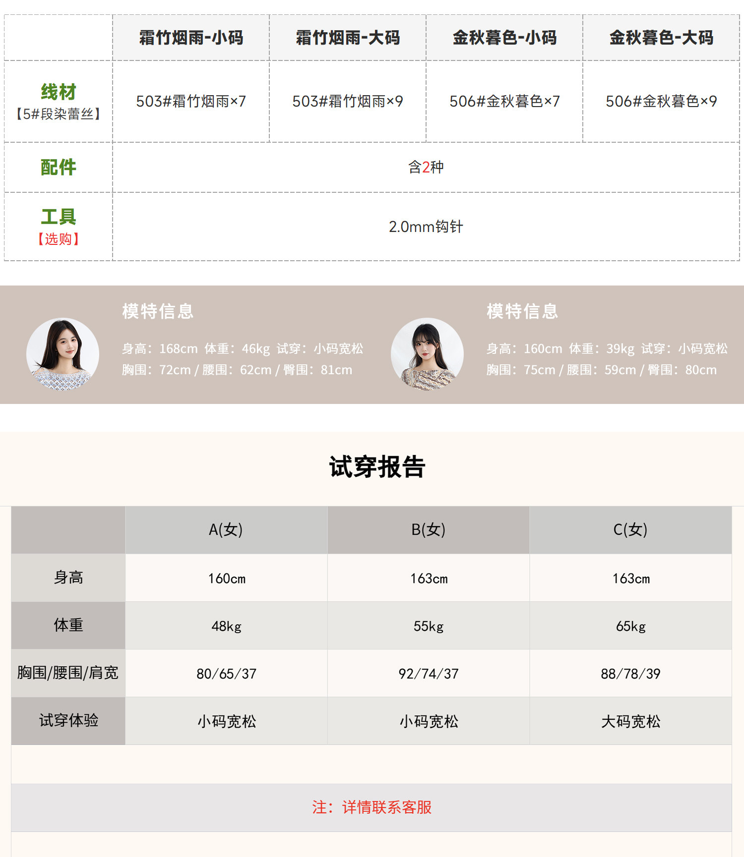Click the 注：详情联系客服 notice
744x857 pixels.
pyautogui.click(x=372, y=807)
